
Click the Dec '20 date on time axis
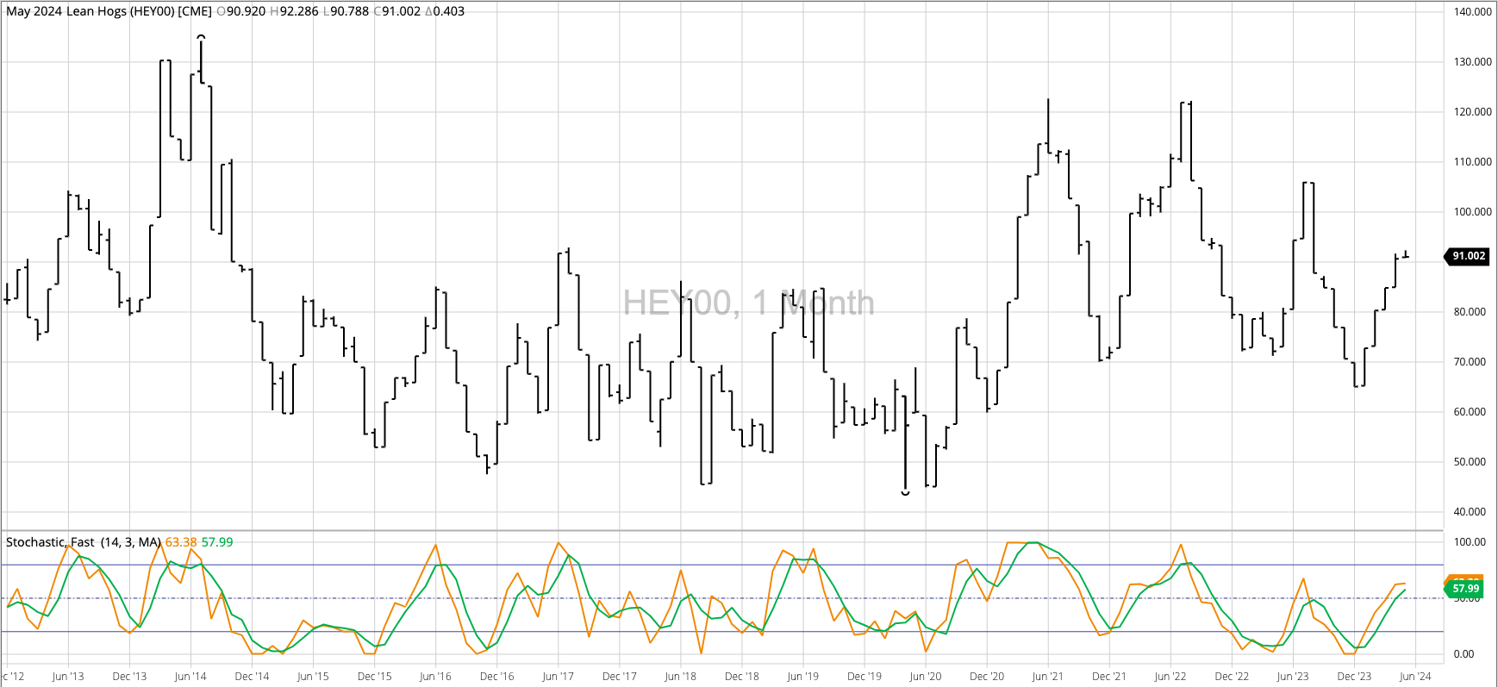(986, 677)
